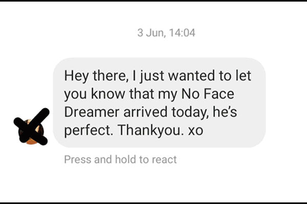Tap the black X scribble over avatar

coord(31,126)
